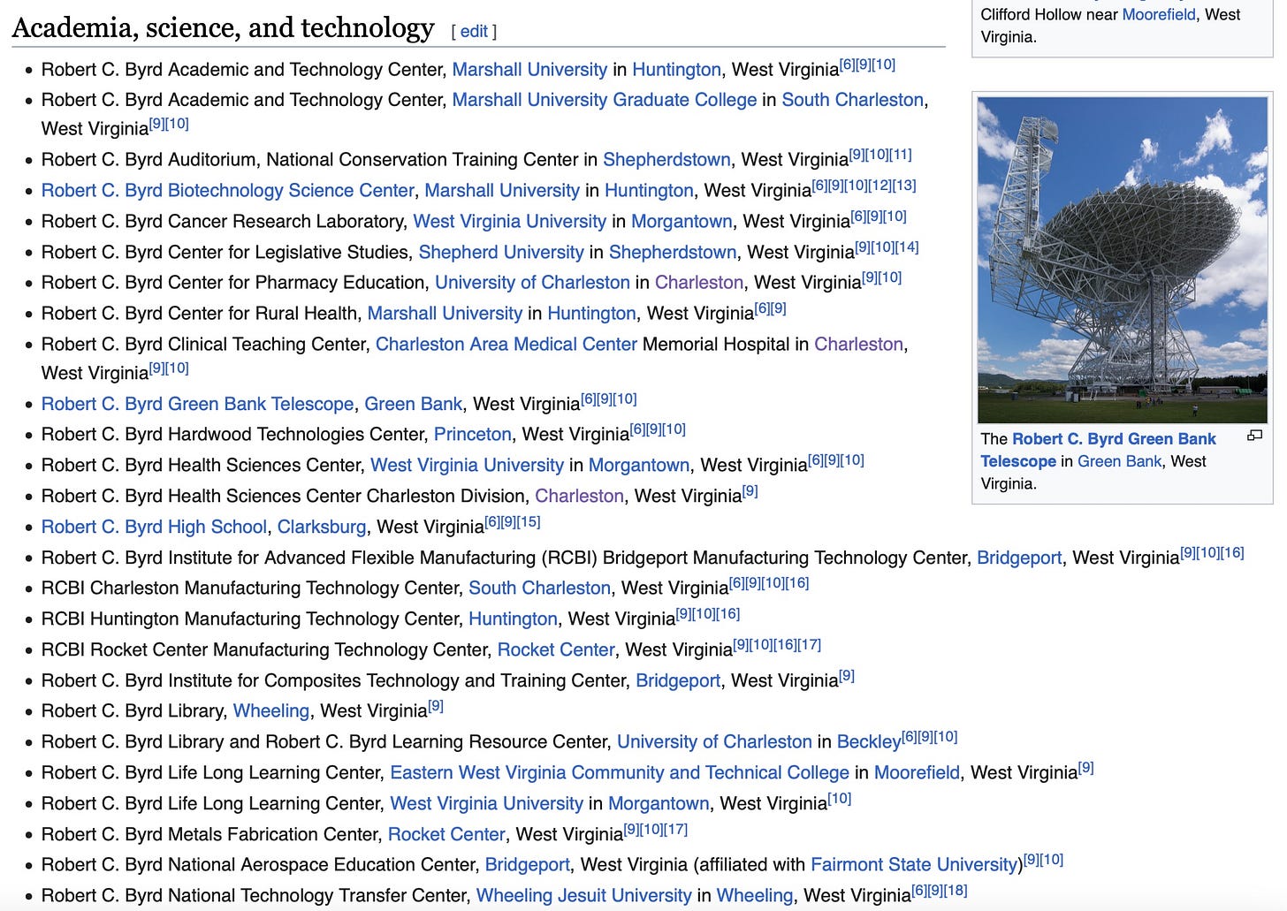Click citation [10] in the Morgantown Life Long Learning row
1287x911 pixels.
point(840,799)
